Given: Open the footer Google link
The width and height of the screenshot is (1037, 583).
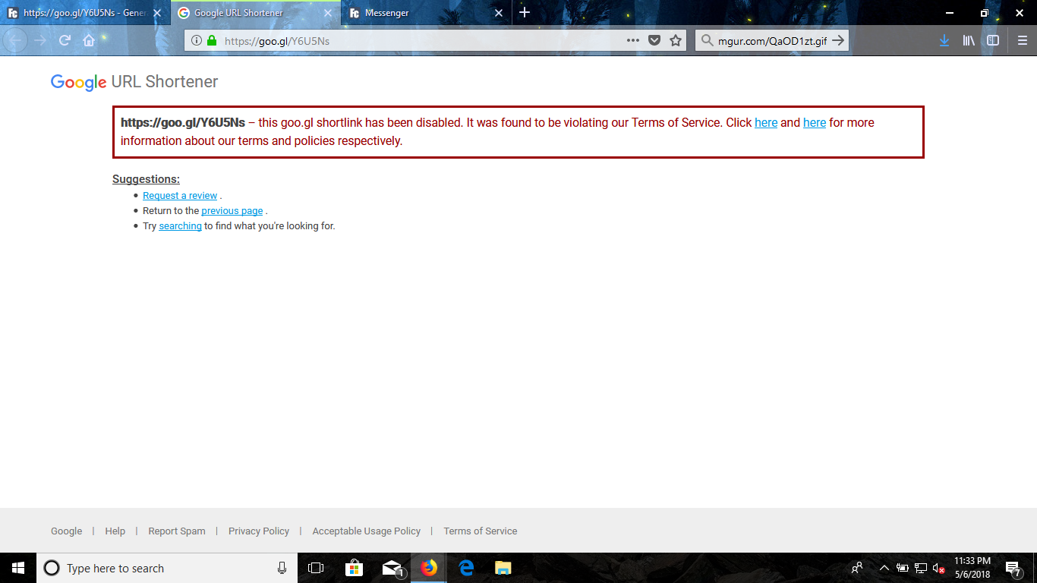Looking at the screenshot, I should [x=66, y=531].
